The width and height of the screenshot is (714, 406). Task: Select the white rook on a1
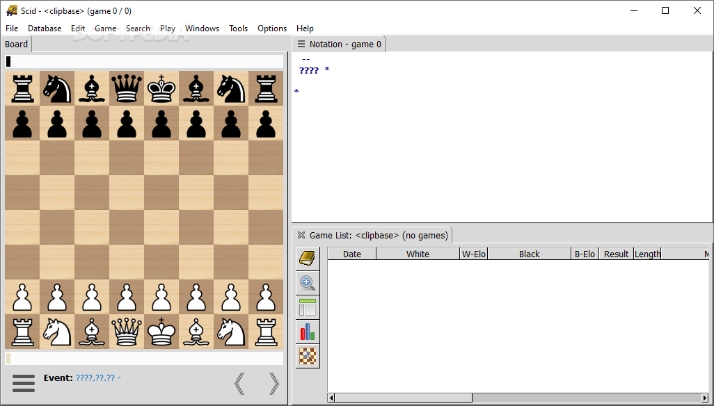22,332
